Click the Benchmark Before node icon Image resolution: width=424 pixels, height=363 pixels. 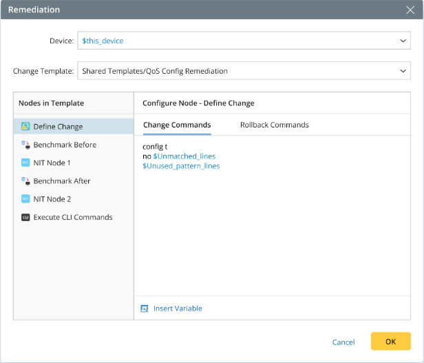click(25, 145)
